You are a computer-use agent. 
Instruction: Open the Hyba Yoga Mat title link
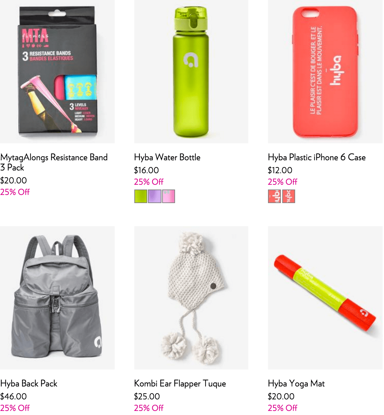click(296, 383)
